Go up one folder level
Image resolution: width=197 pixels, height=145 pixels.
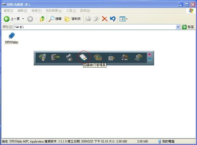point(42,19)
